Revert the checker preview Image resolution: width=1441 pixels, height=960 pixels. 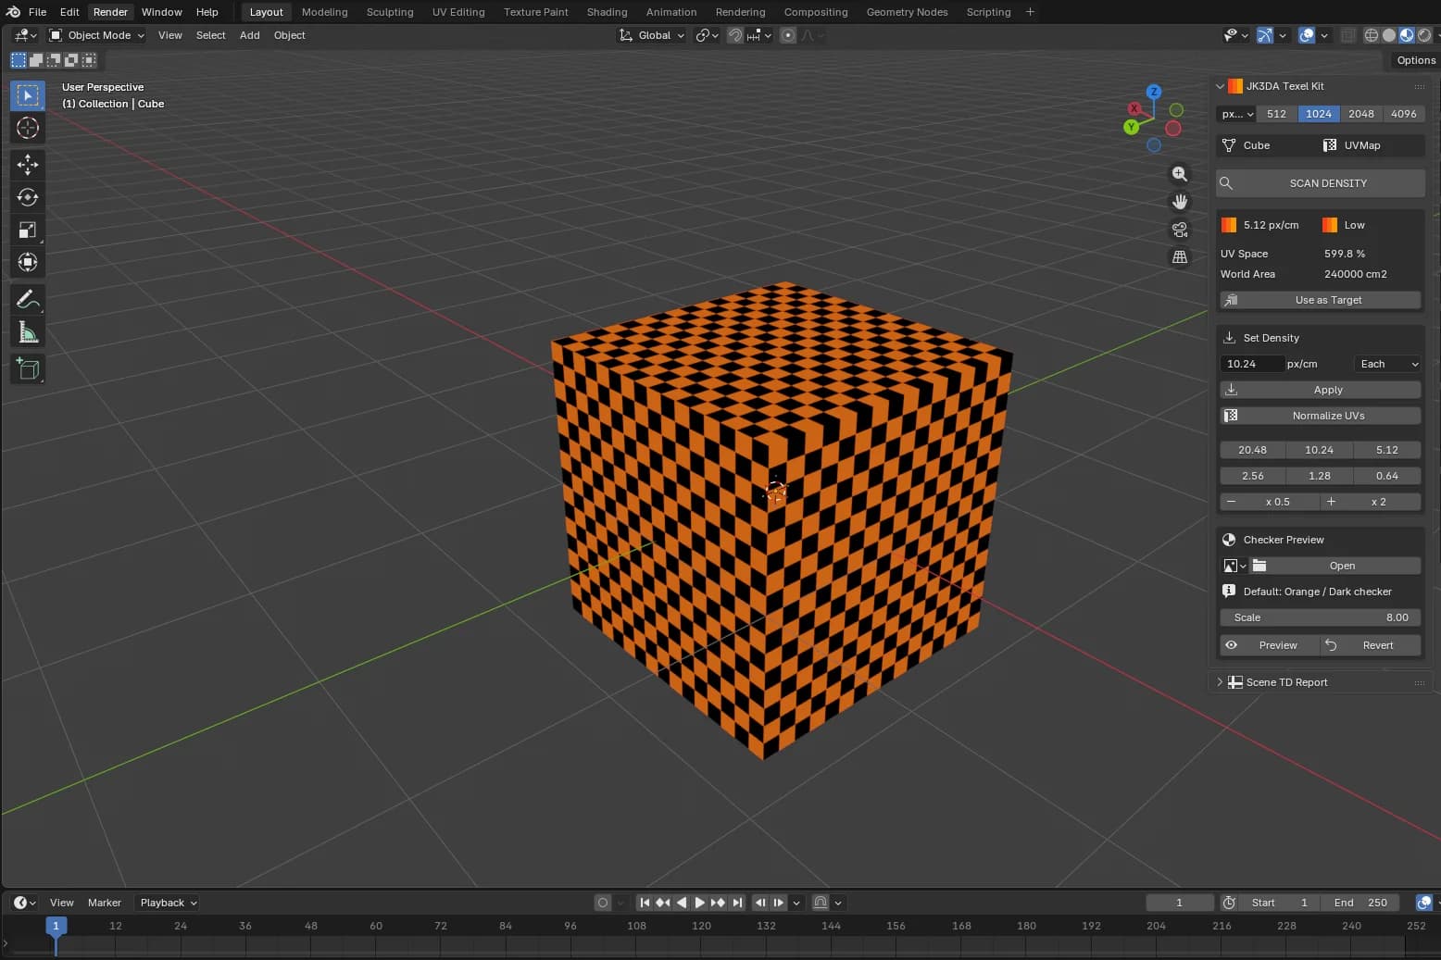1371,645
